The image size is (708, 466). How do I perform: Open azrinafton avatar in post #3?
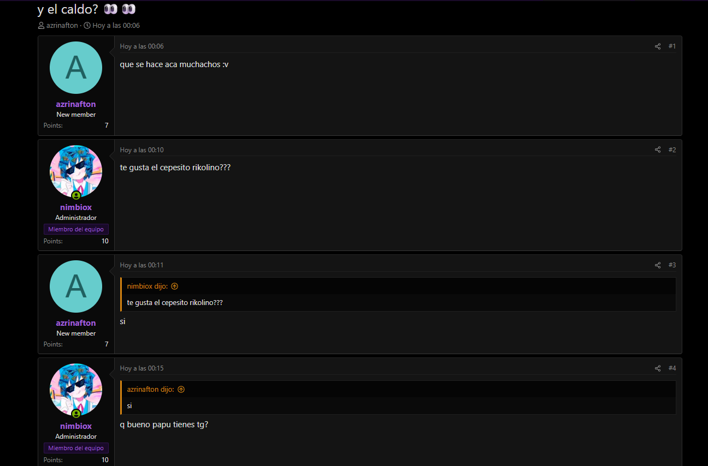coord(76,286)
